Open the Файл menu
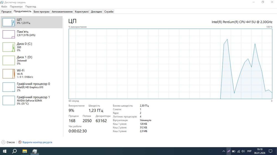The image size is (277, 155). point(4,7)
